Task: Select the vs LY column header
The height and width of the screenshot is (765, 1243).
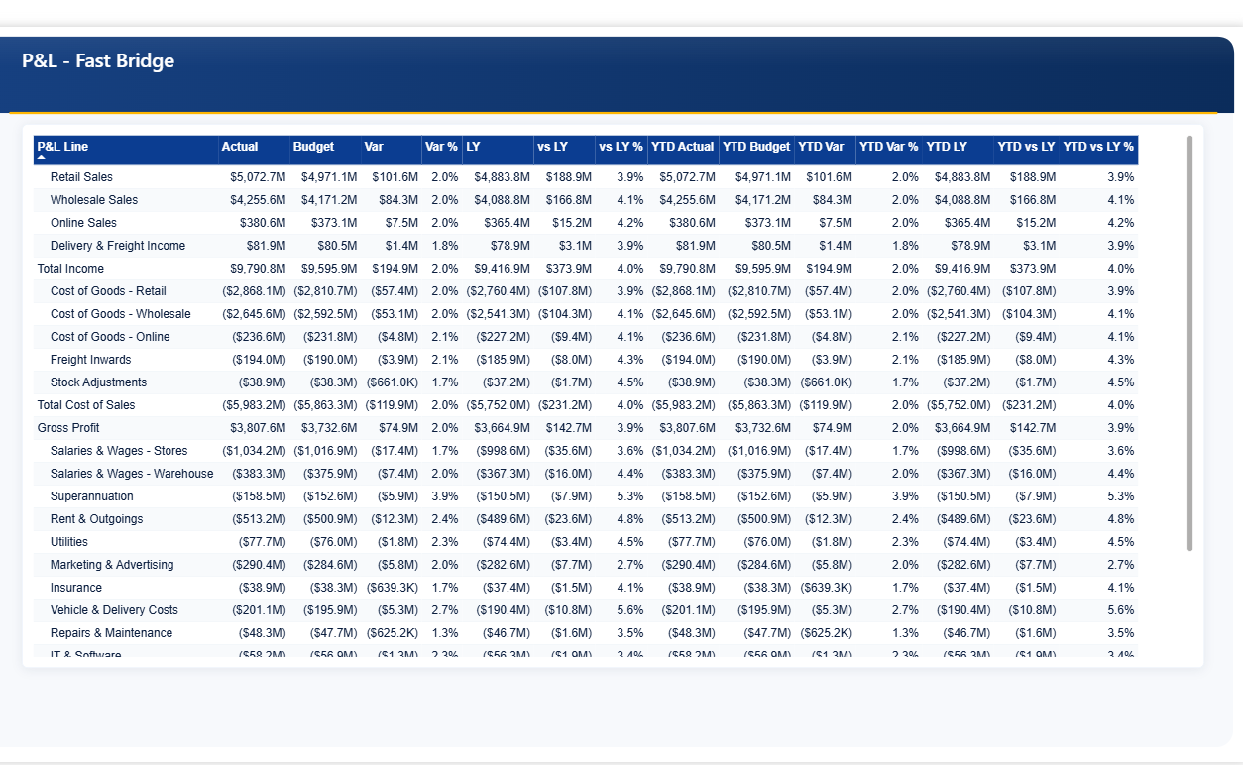Action: coord(564,150)
